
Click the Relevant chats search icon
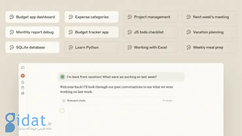(x=63, y=101)
